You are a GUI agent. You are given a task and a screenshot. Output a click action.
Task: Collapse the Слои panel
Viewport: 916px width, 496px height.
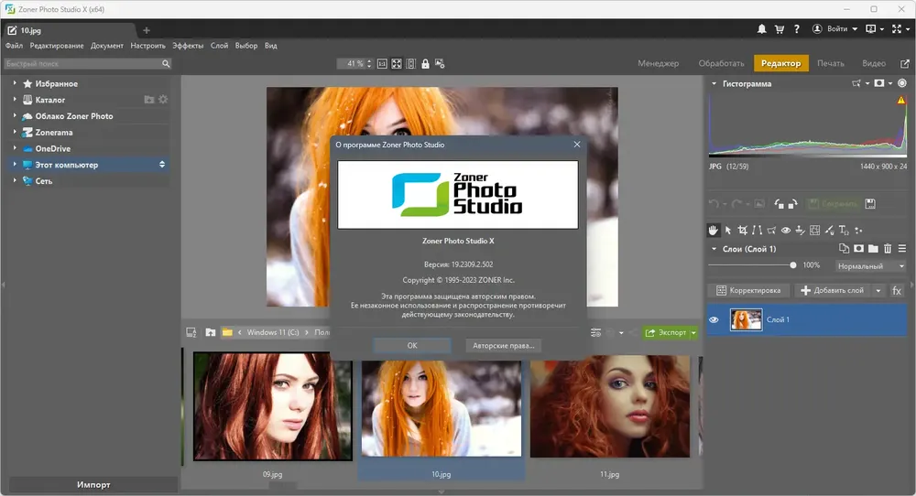point(714,249)
